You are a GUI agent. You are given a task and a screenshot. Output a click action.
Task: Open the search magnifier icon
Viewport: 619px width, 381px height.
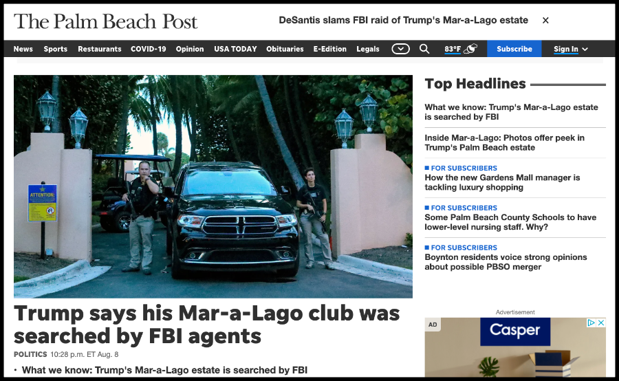pyautogui.click(x=424, y=49)
